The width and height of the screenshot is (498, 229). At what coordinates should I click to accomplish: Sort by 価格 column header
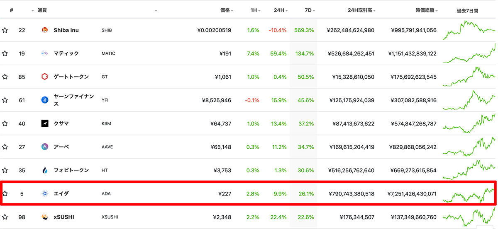coord(227,10)
